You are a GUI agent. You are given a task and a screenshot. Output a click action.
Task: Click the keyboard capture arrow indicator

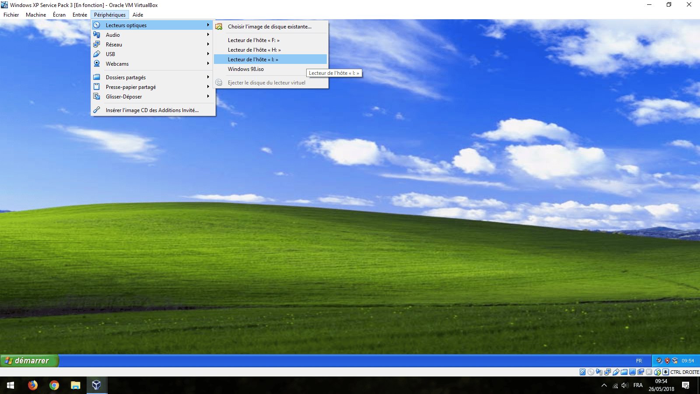[665, 372]
